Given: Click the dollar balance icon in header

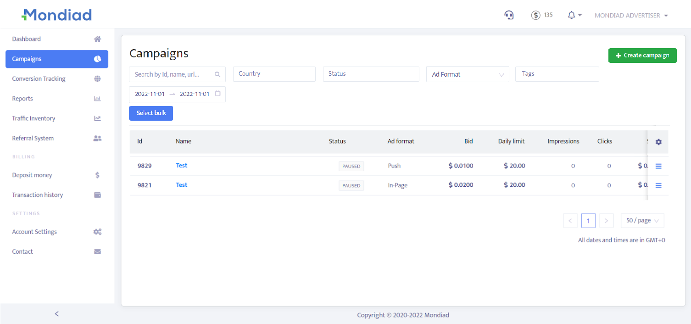Looking at the screenshot, I should coord(535,15).
